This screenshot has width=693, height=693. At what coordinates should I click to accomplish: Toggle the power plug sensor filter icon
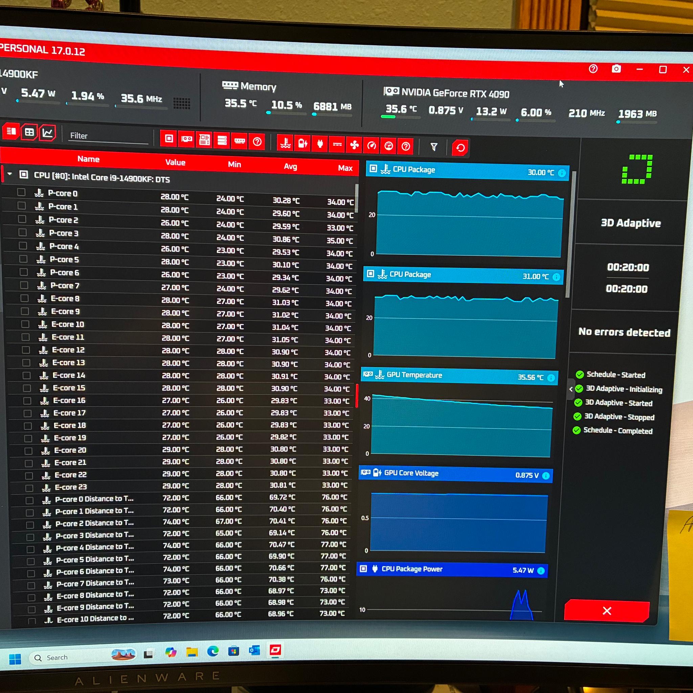point(320,144)
